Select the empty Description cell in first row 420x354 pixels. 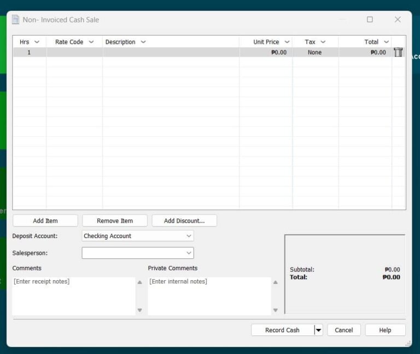coord(171,53)
